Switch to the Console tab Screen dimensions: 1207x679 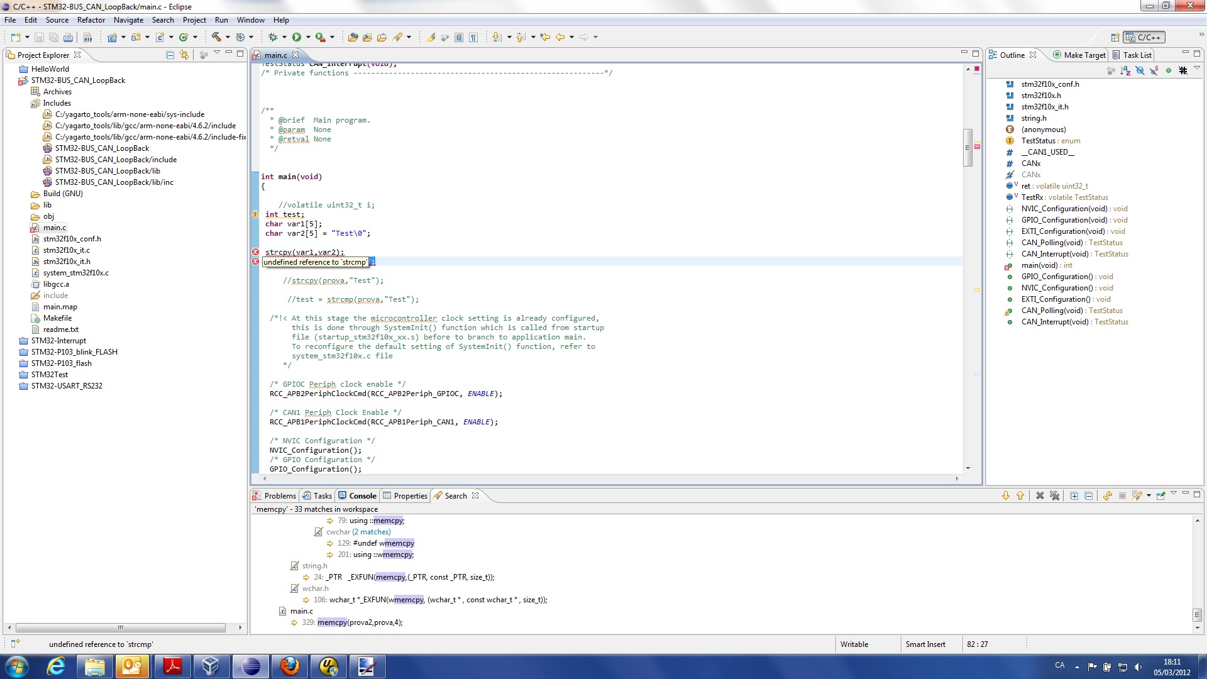click(357, 495)
